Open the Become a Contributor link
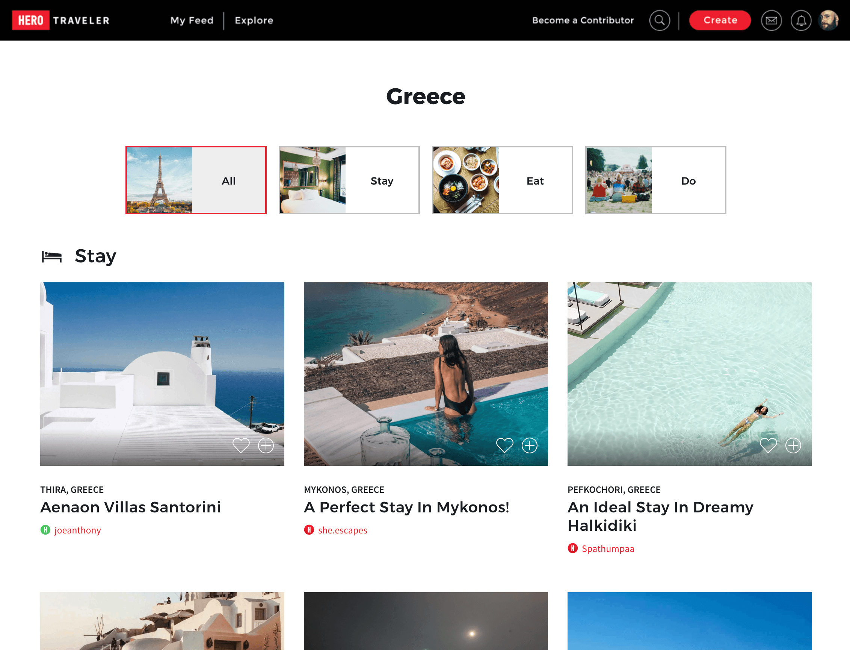Screen dimensions: 850x650 [x=583, y=20]
